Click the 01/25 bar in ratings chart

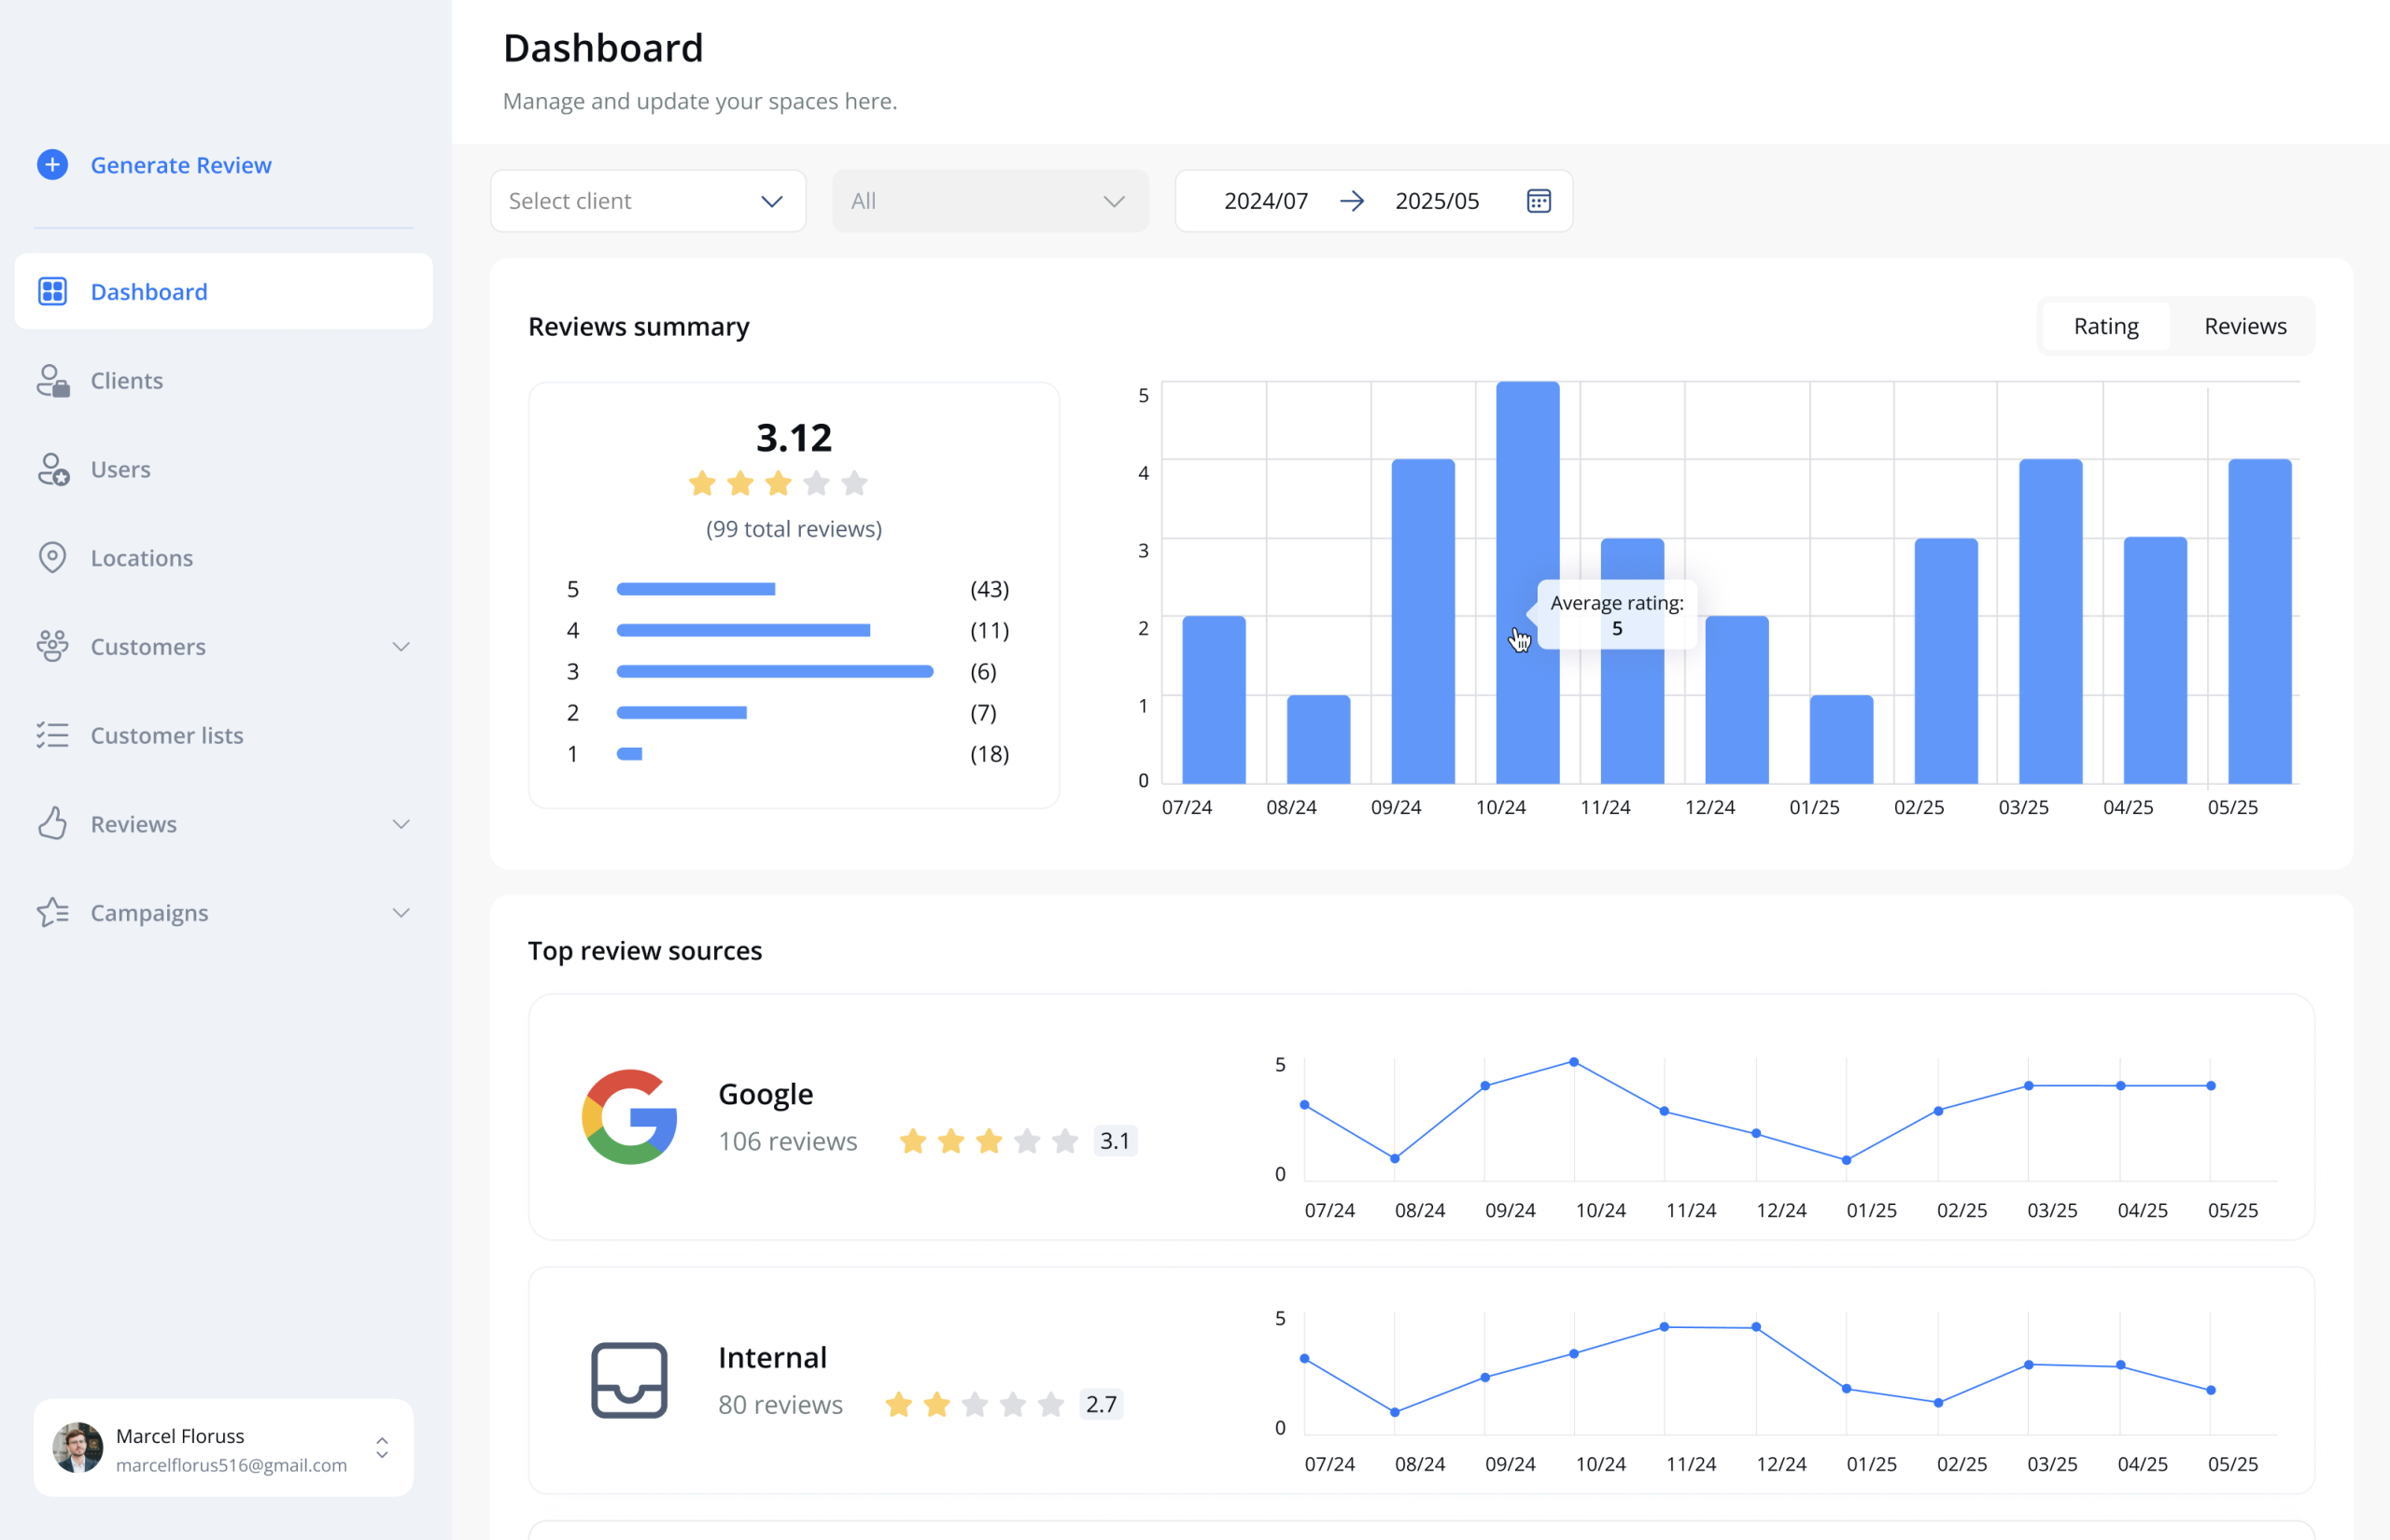[1841, 739]
